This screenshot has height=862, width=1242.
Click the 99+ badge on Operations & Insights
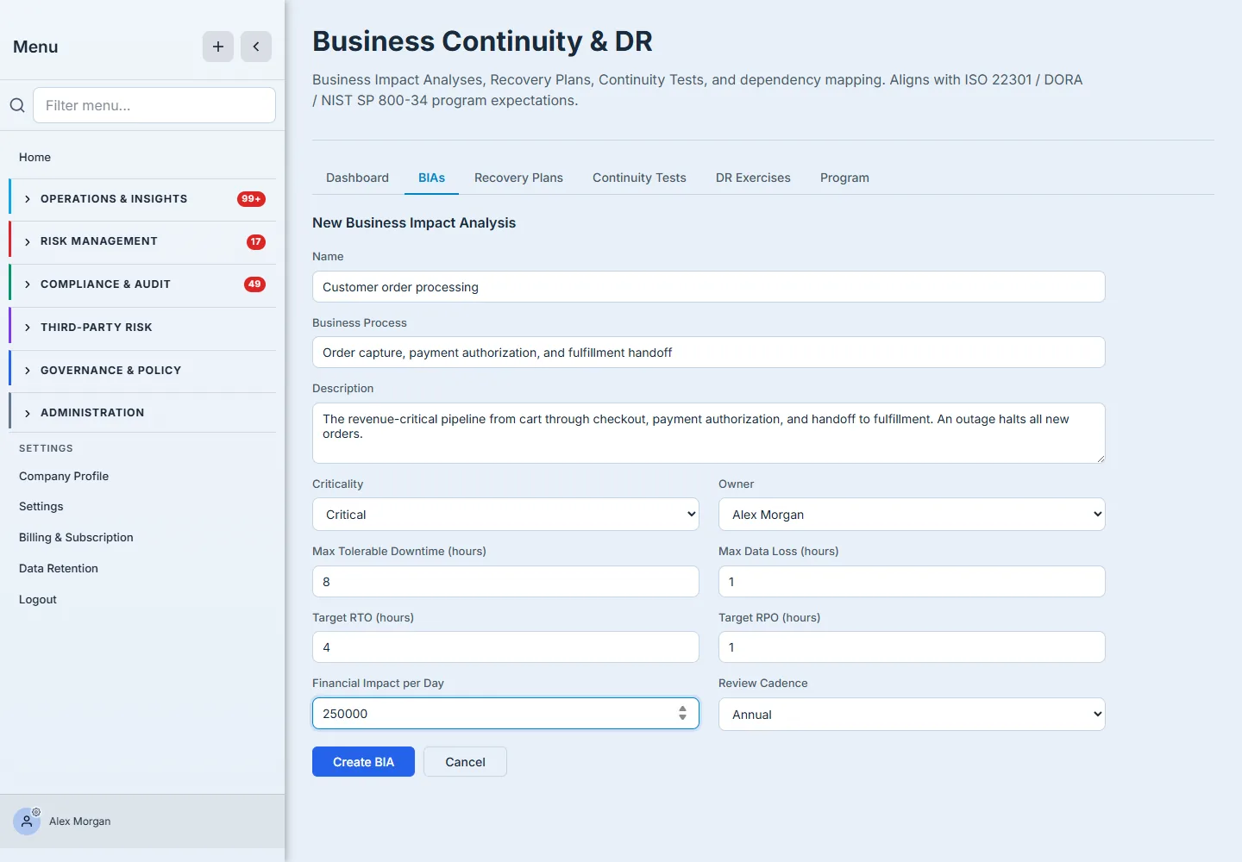(x=251, y=199)
